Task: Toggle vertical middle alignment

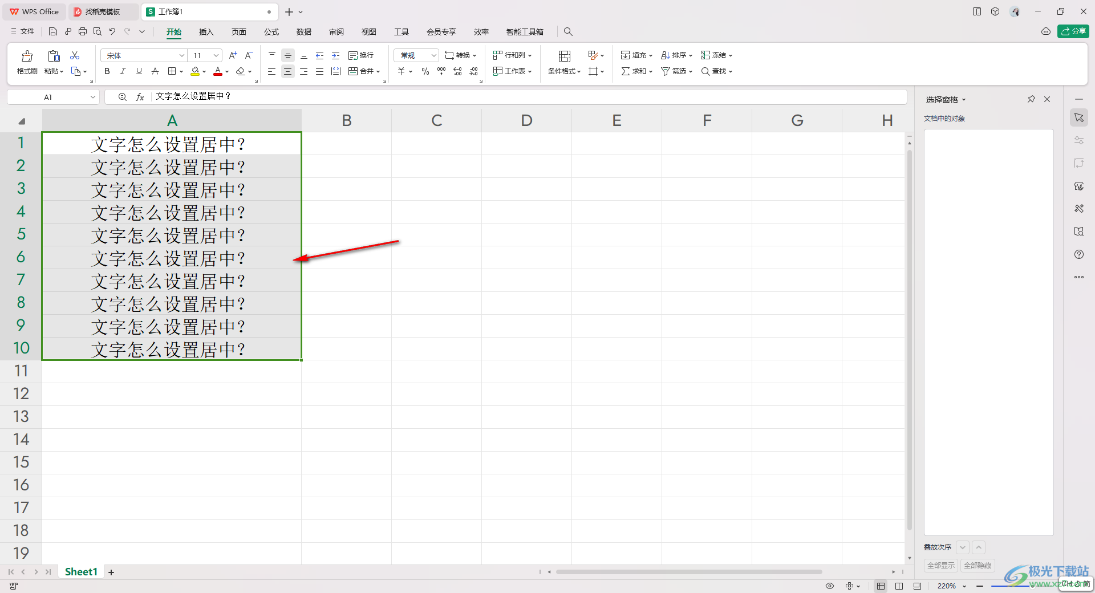Action: pos(288,55)
